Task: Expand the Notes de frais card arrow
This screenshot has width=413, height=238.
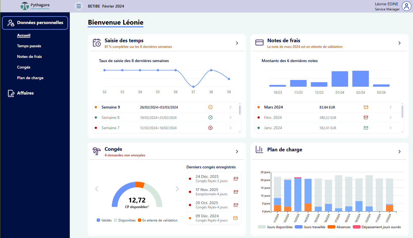Action: click(400, 43)
